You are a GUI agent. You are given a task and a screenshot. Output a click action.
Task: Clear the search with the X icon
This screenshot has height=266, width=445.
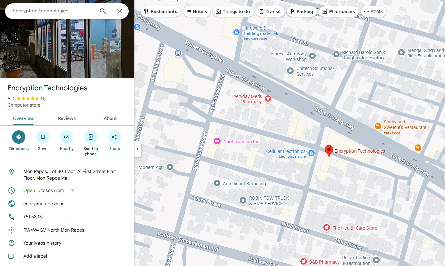[x=120, y=11]
